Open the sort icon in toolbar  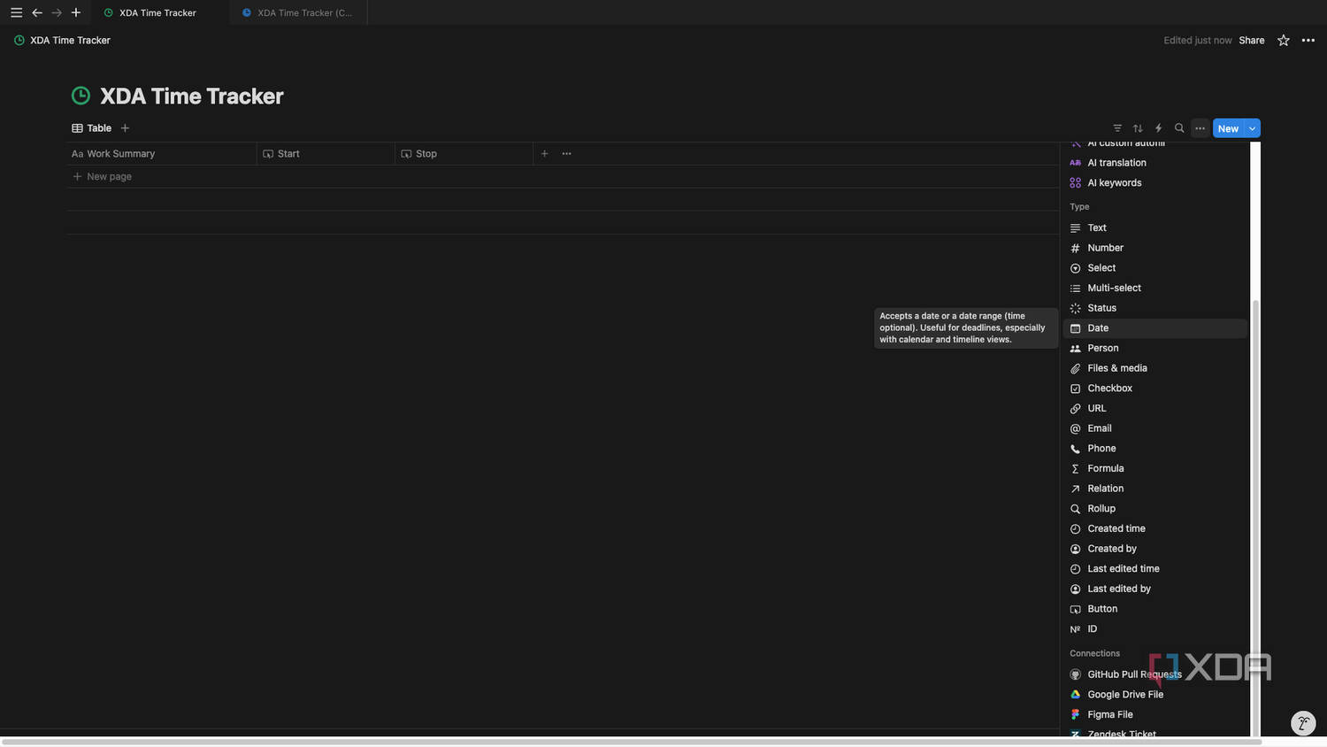coord(1138,128)
